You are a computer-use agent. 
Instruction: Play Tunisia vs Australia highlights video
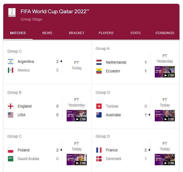165,116
